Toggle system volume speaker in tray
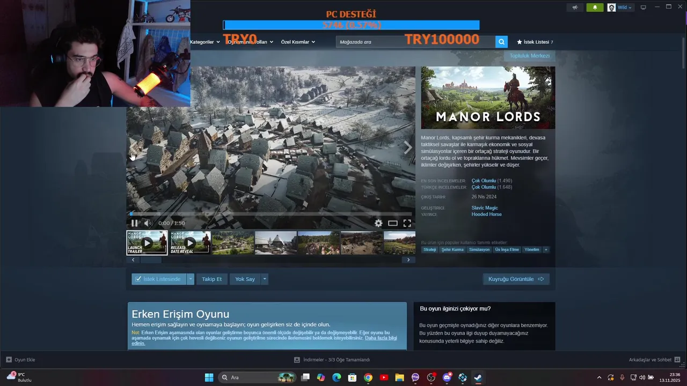This screenshot has height=386, width=687. tap(642, 377)
